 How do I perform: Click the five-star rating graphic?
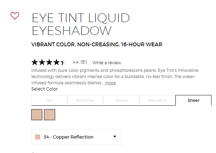pyautogui.click(x=49, y=62)
